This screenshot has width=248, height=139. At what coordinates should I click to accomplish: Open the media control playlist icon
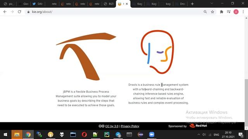pyautogui.click(x=229, y=12)
